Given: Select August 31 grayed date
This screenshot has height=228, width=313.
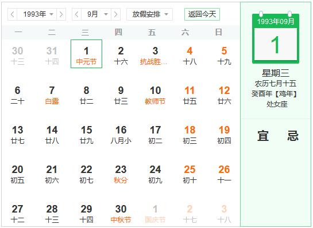Looking at the screenshot, I should pyautogui.click(x=52, y=56).
